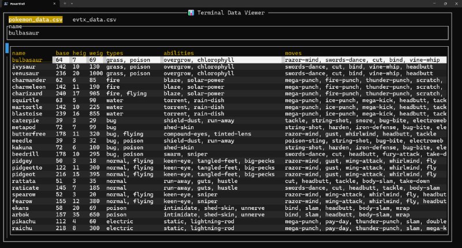The height and width of the screenshot is (248, 462).
Task: Click bulbasaur's 'overgrow, chlorophyll' abilities cell
Action: tap(199, 60)
